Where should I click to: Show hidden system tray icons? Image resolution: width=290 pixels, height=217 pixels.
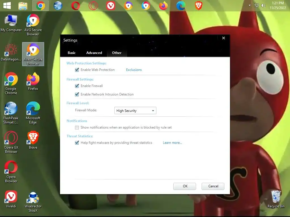[x=250, y=5]
